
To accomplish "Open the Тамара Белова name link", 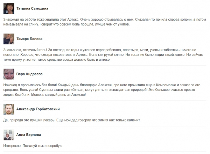I will point(29,39).
